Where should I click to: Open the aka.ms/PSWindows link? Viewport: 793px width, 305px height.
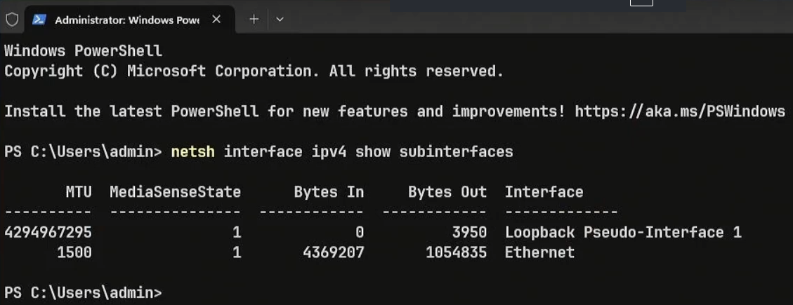click(680, 111)
